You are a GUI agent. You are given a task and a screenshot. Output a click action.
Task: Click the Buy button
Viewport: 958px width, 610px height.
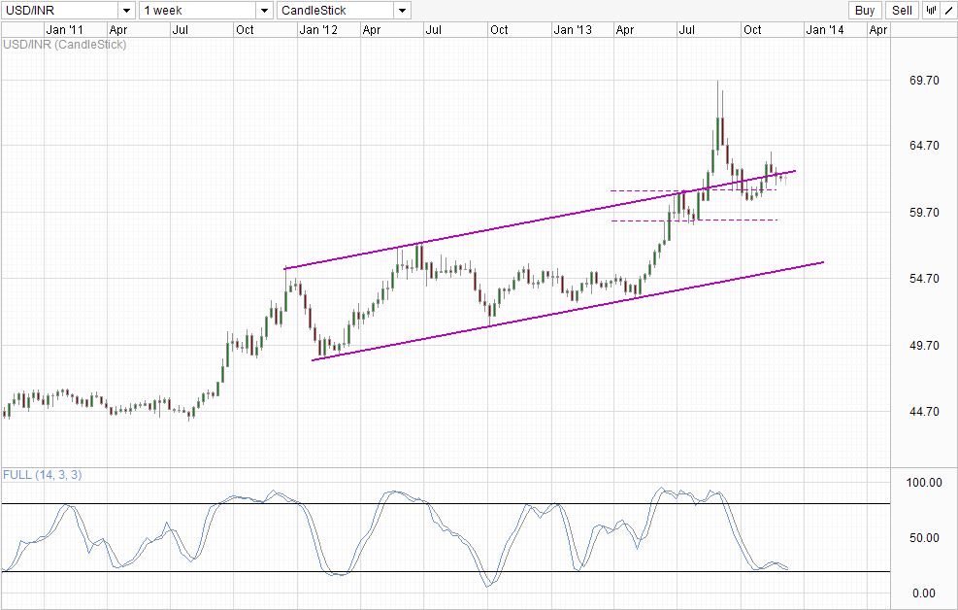click(865, 11)
